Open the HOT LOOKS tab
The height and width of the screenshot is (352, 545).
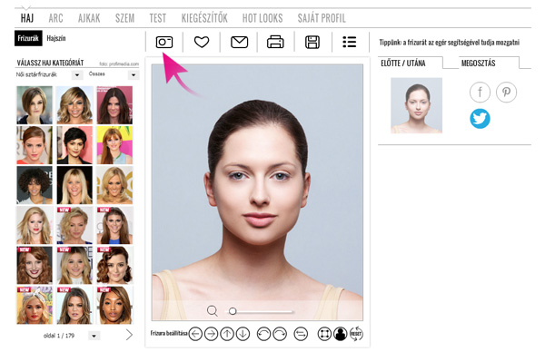(x=263, y=18)
